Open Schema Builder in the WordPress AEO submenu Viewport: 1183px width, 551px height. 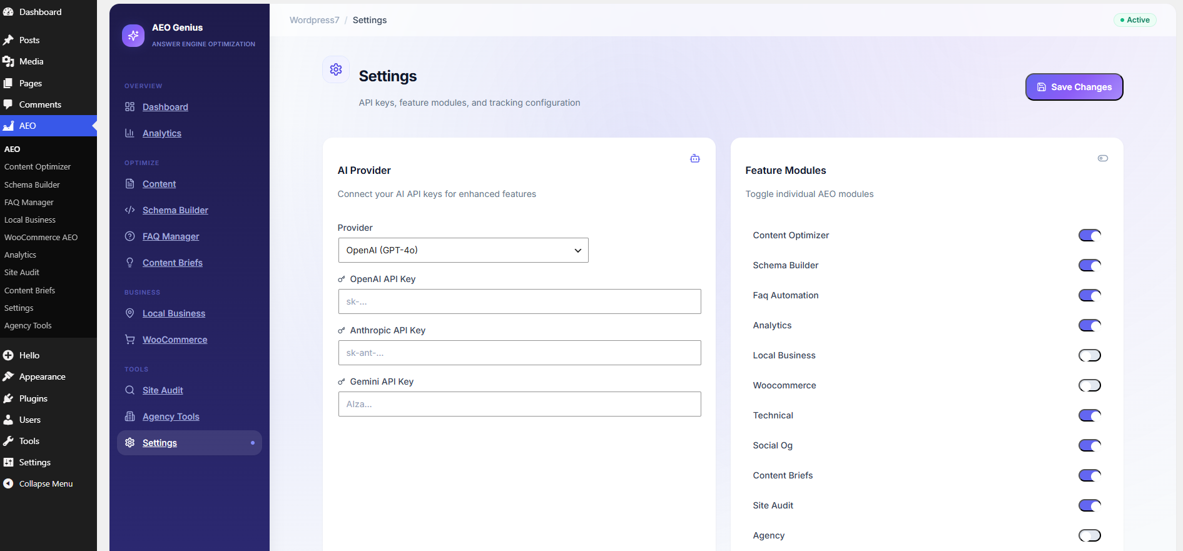point(32,185)
